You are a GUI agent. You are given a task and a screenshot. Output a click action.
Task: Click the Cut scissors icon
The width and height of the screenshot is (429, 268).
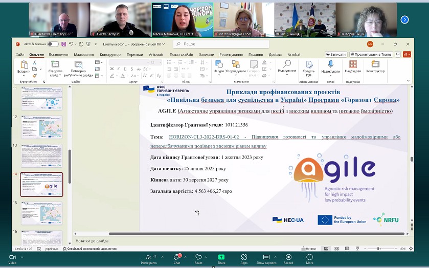pos(35,62)
